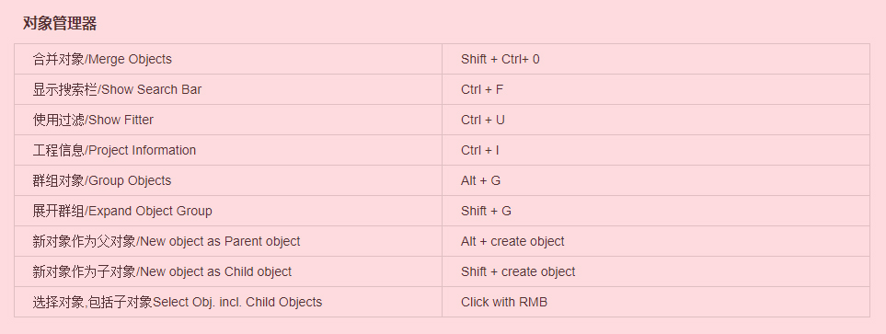Click the Alt + G shortcut text
The width and height of the screenshot is (886, 334).
click(481, 181)
